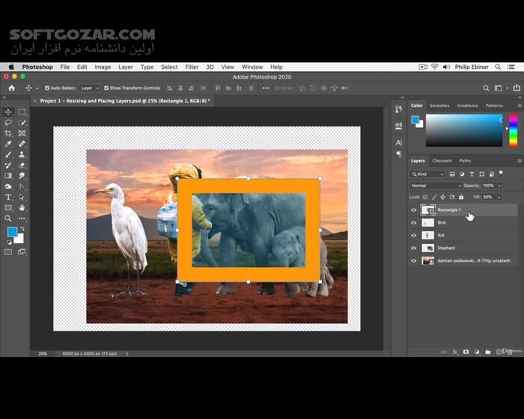The width and height of the screenshot is (524, 419).
Task: Select the Brush tool
Action: [8, 154]
